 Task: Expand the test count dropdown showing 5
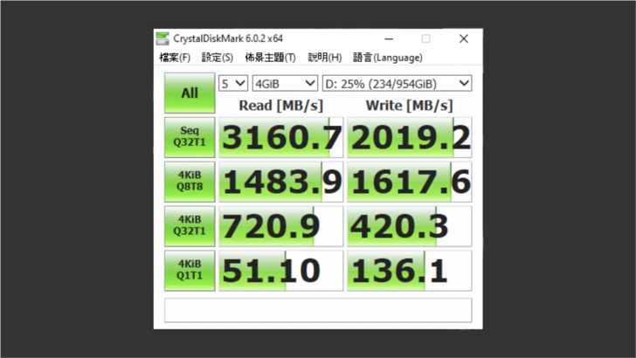pos(233,84)
